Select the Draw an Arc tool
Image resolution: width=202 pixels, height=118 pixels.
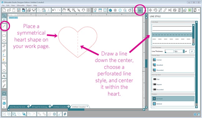(4, 65)
